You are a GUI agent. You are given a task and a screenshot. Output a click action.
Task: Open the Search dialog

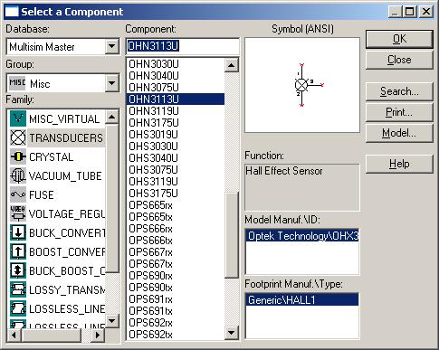[x=399, y=91]
